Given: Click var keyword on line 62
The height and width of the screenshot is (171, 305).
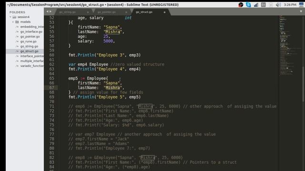Looking at the screenshot, I should click(72, 65).
